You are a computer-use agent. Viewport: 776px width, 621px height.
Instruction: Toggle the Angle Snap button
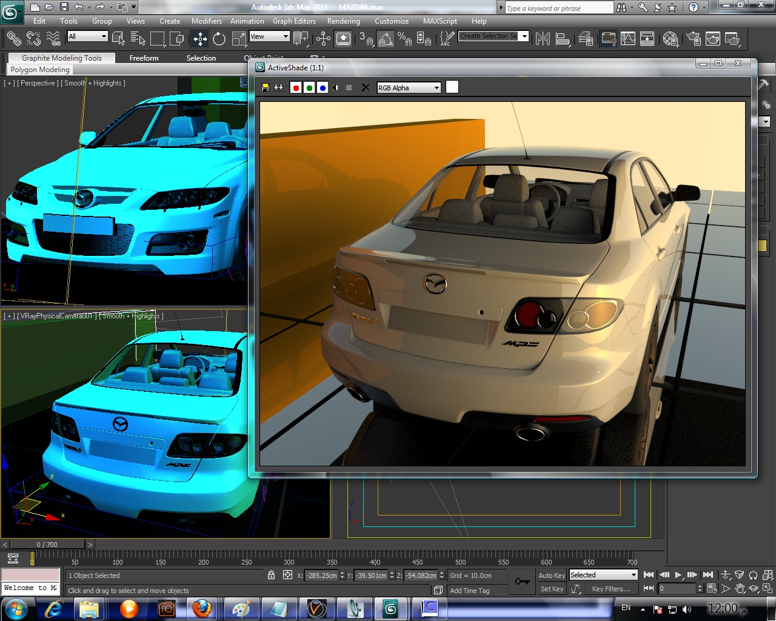[386, 39]
